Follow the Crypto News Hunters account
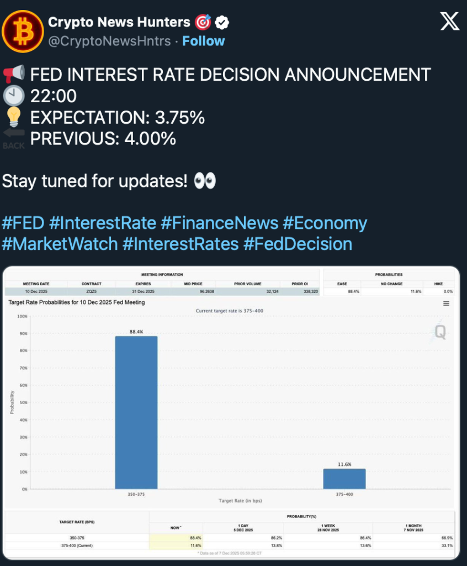Image resolution: width=467 pixels, height=566 pixels. (204, 41)
